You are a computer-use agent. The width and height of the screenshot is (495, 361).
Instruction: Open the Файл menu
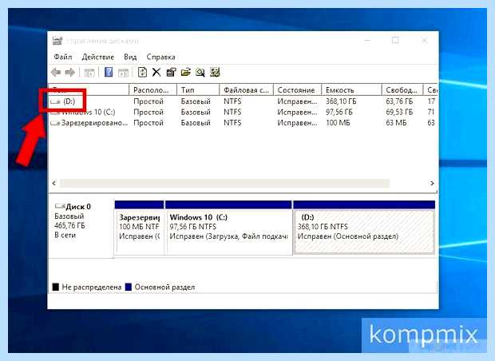[x=63, y=57]
